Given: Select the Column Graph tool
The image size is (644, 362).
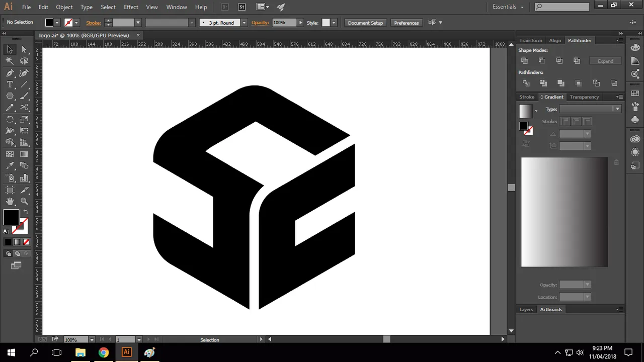Looking at the screenshot, I should [24, 178].
